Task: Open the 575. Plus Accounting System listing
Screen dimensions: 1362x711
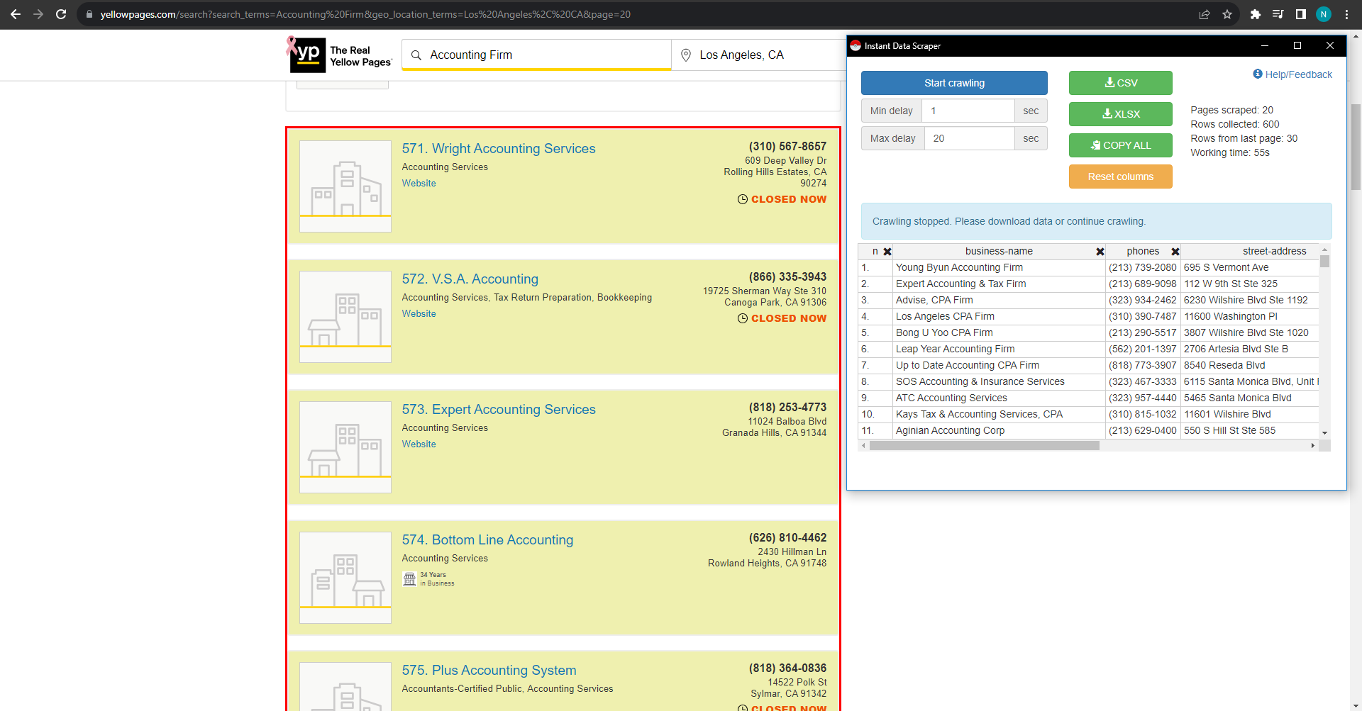Action: (x=489, y=671)
